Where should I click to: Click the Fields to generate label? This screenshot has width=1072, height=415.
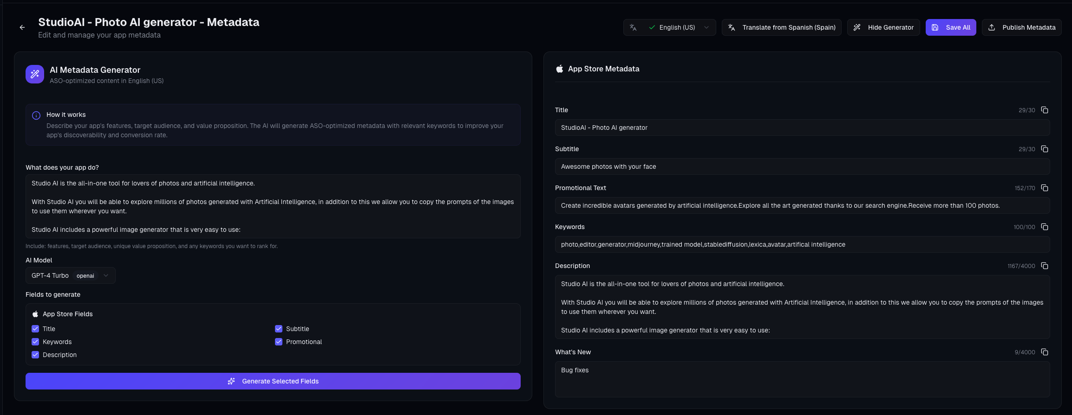[53, 294]
